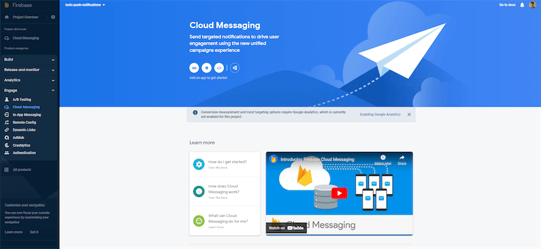Add an iOS app via iOS icon

pyautogui.click(x=195, y=68)
